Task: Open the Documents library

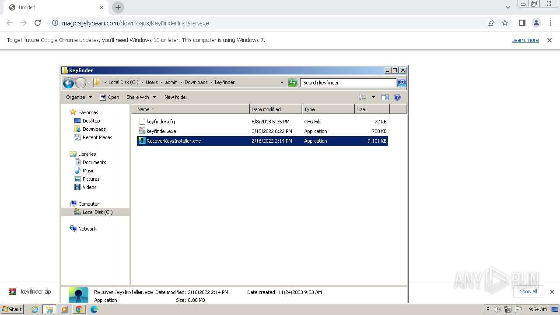Action: tap(94, 162)
